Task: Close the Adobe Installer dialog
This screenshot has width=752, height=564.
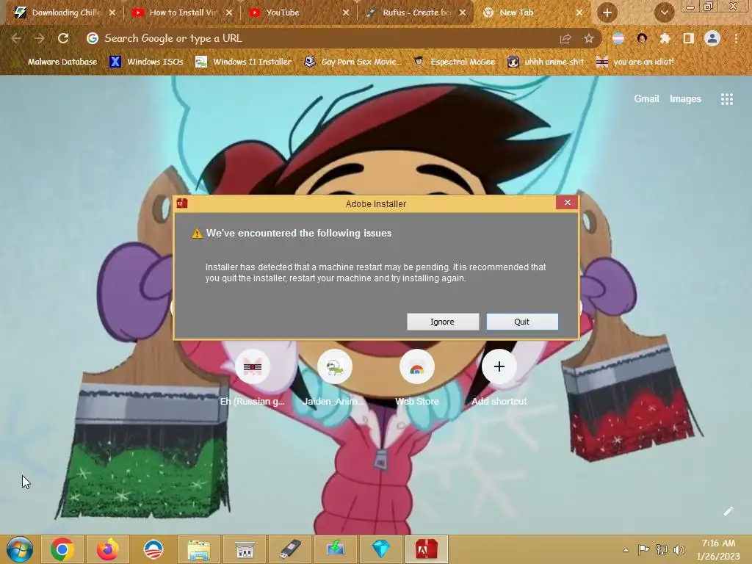Action: [568, 203]
